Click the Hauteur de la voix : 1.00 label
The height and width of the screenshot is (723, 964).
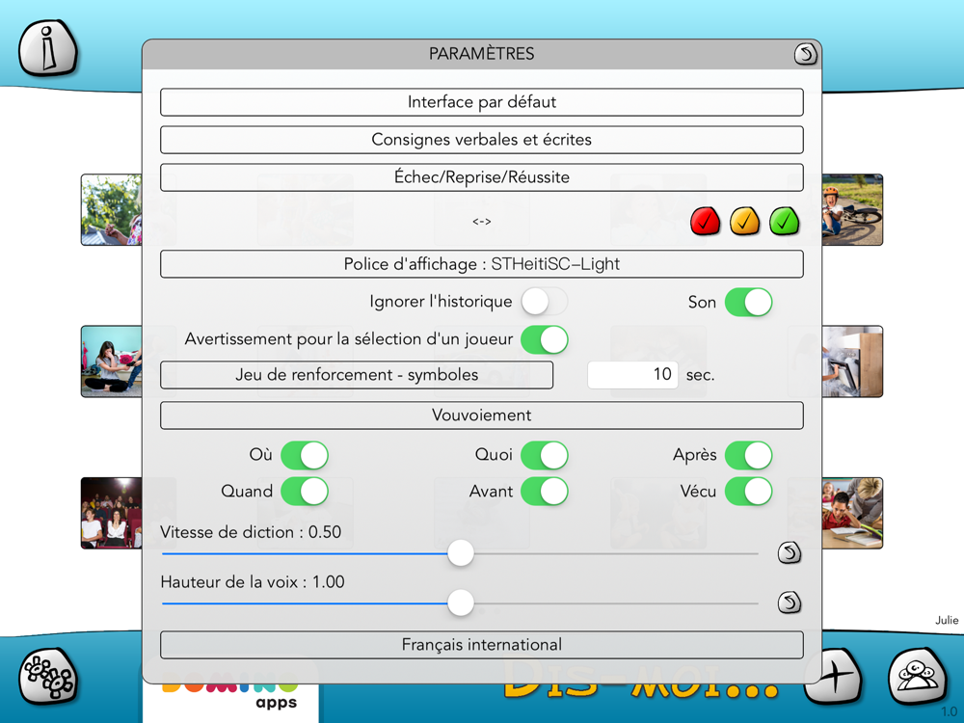click(253, 581)
